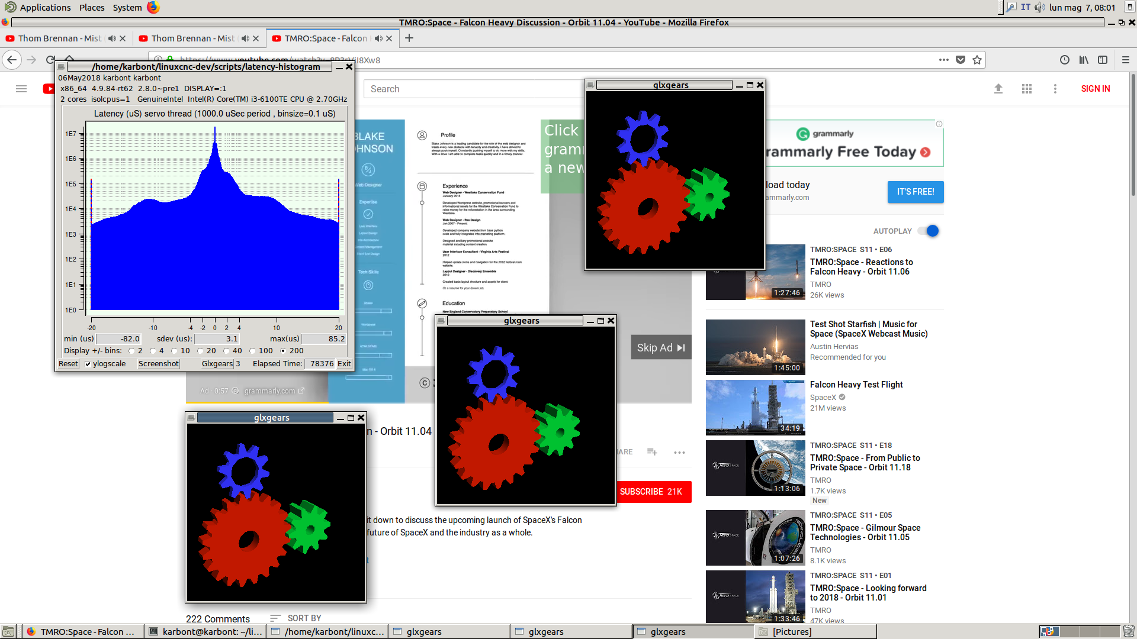Open the System menu
1137x639 pixels.
127,7
